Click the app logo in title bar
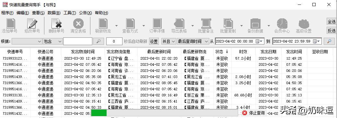The width and height of the screenshot is (337, 118). click(x=5, y=5)
